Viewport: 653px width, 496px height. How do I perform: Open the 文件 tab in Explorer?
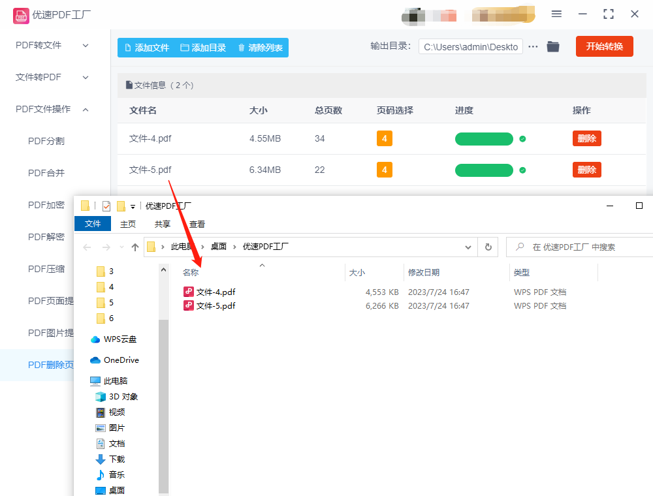point(93,223)
